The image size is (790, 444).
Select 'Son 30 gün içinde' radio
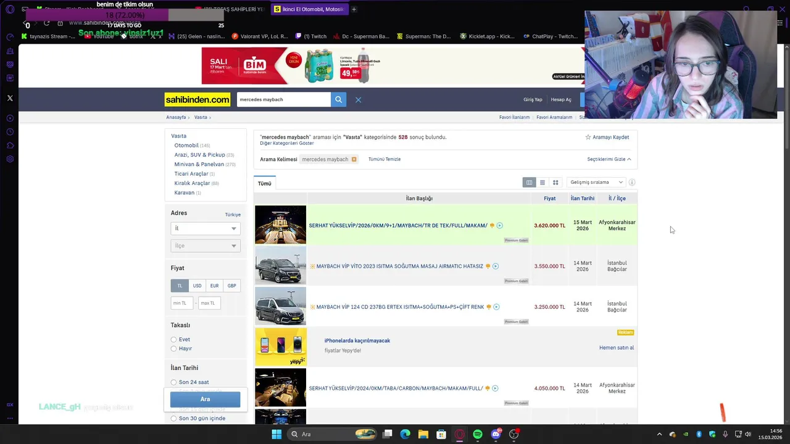[173, 419]
